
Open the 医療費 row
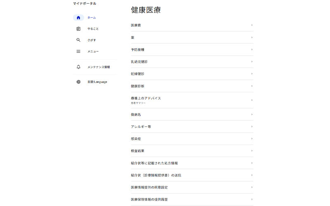point(192,25)
